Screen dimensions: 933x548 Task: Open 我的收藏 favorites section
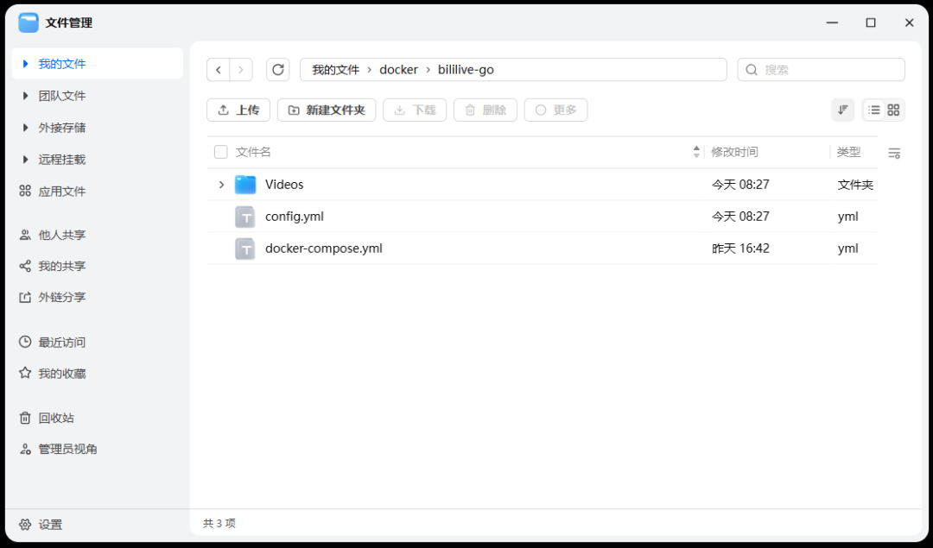(x=61, y=374)
